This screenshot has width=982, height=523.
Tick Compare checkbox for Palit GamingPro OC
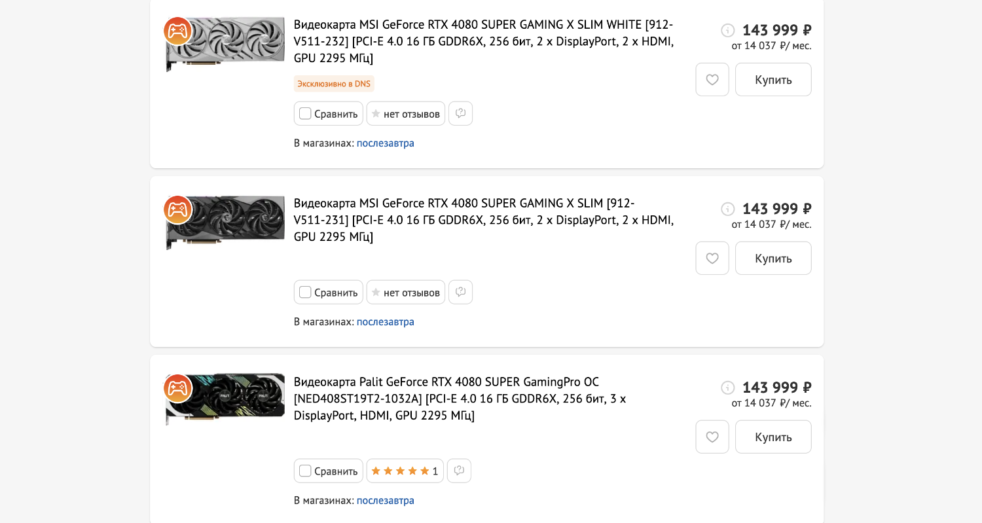tap(305, 471)
